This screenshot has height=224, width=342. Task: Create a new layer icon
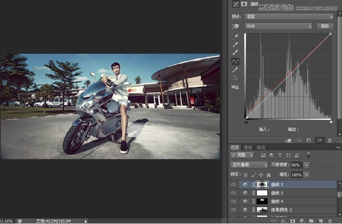(321, 221)
